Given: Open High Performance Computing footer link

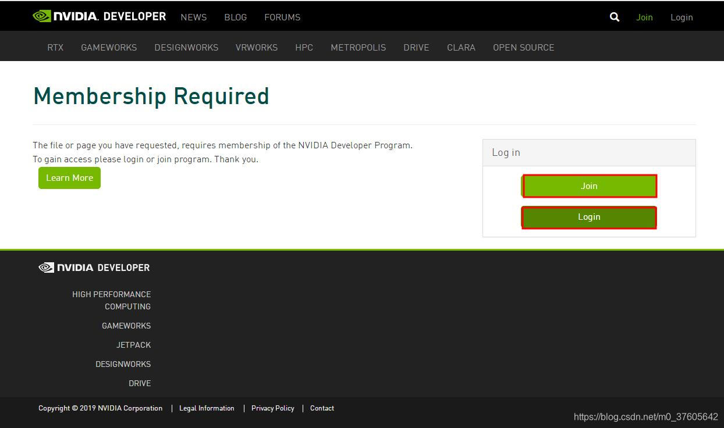Looking at the screenshot, I should tap(112, 300).
